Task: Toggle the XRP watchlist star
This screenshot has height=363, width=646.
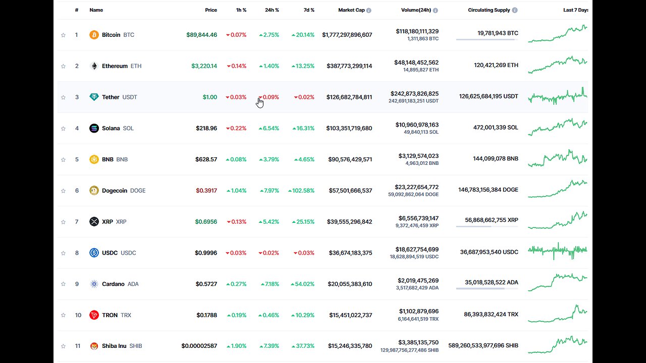Action: click(x=63, y=222)
